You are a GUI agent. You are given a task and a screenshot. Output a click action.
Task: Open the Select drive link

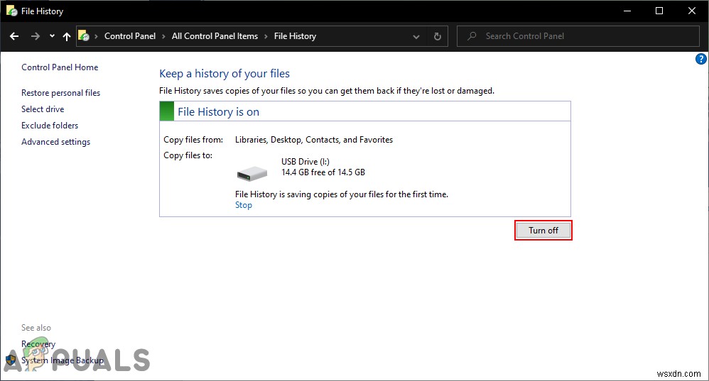[x=43, y=109]
